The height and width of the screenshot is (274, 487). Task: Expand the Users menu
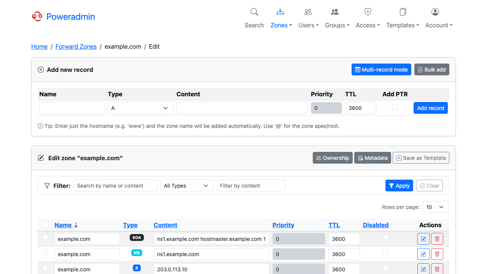point(308,25)
